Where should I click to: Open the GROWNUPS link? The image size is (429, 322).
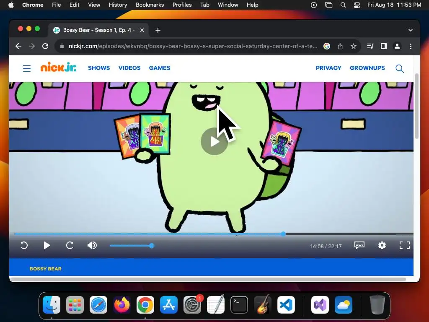coord(367,68)
